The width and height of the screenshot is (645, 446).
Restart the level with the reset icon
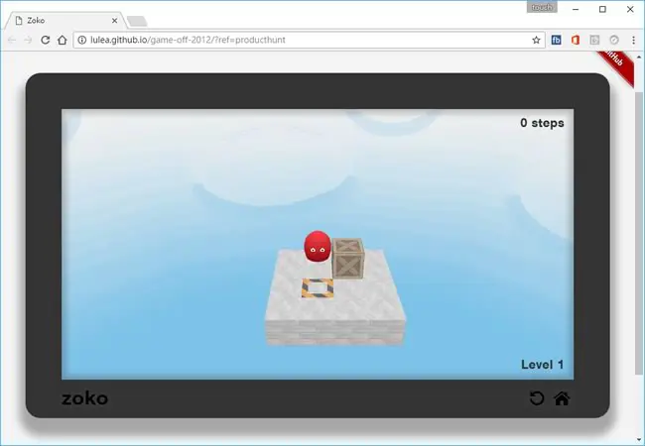537,398
